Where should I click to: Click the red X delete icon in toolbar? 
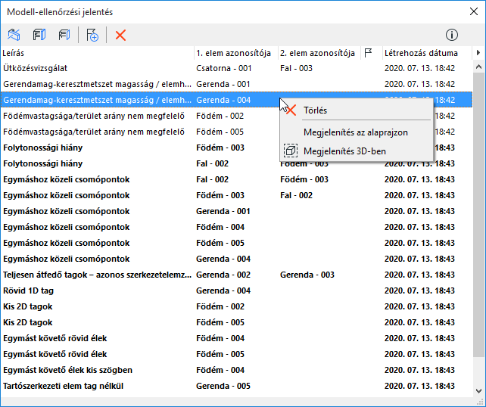(x=120, y=35)
